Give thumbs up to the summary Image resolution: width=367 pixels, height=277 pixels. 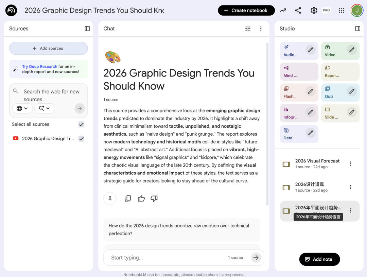click(141, 198)
